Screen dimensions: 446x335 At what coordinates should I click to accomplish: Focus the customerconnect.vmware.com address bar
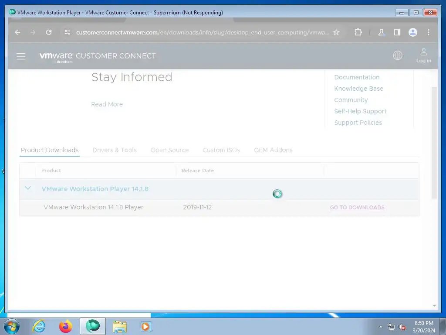(x=203, y=32)
